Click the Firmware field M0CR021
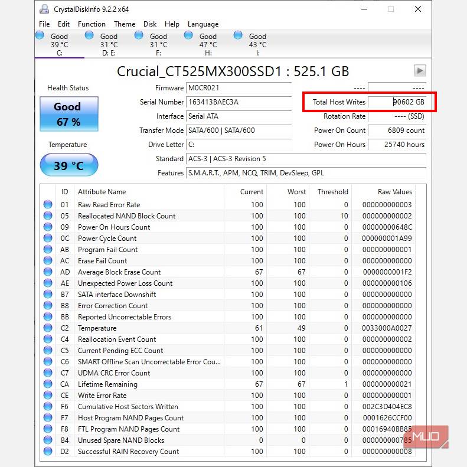The height and width of the screenshot is (467, 467). (239, 88)
